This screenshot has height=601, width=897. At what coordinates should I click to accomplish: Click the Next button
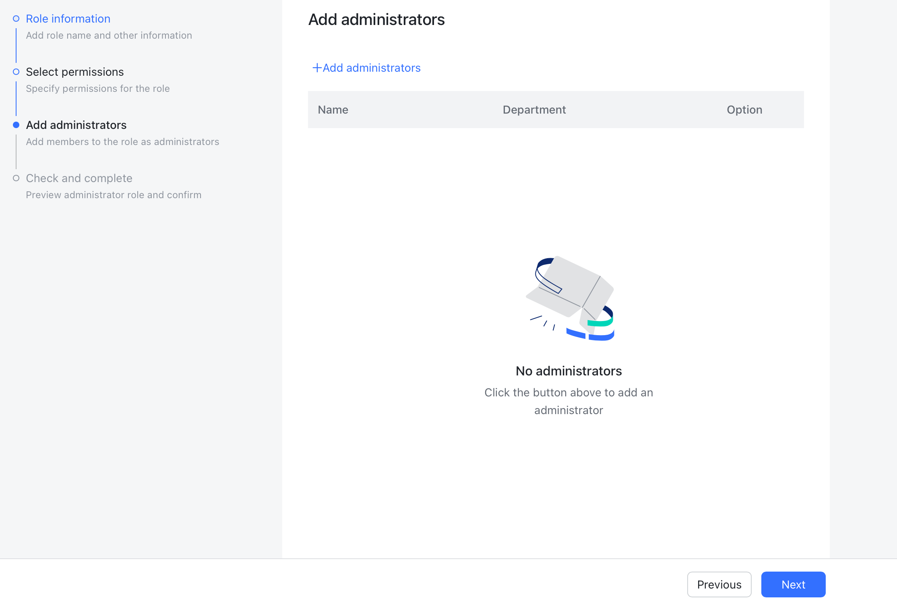793,584
